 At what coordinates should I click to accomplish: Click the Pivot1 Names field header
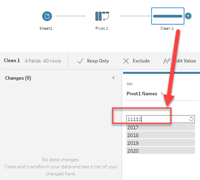click(x=142, y=94)
